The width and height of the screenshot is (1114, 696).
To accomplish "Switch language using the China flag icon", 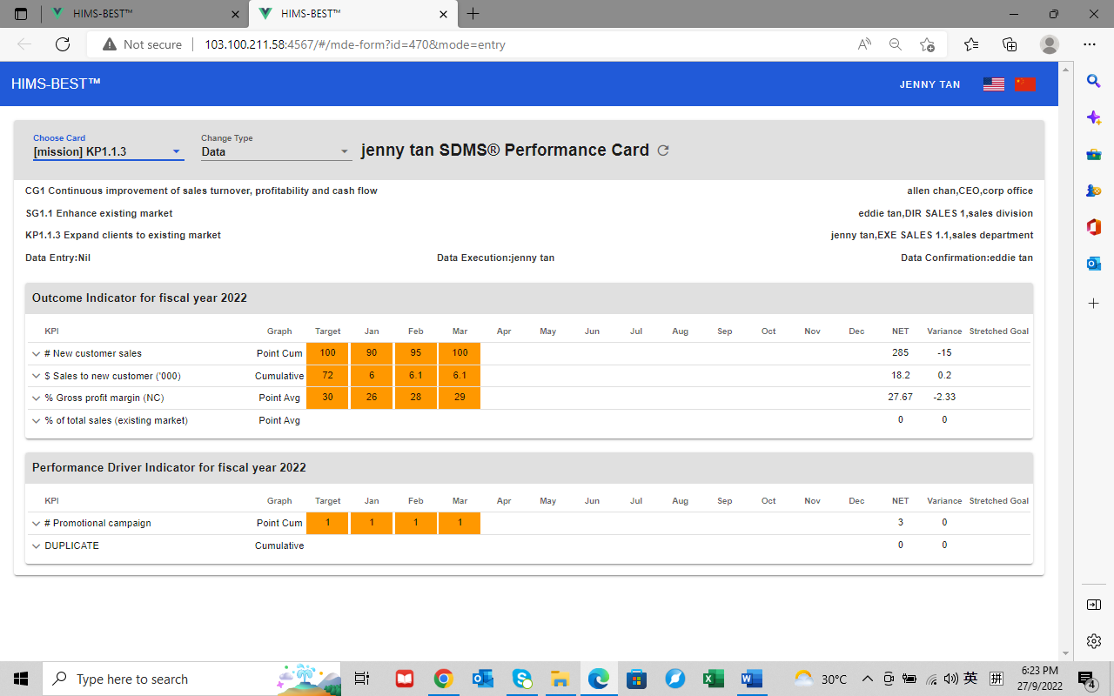I will pyautogui.click(x=1024, y=84).
